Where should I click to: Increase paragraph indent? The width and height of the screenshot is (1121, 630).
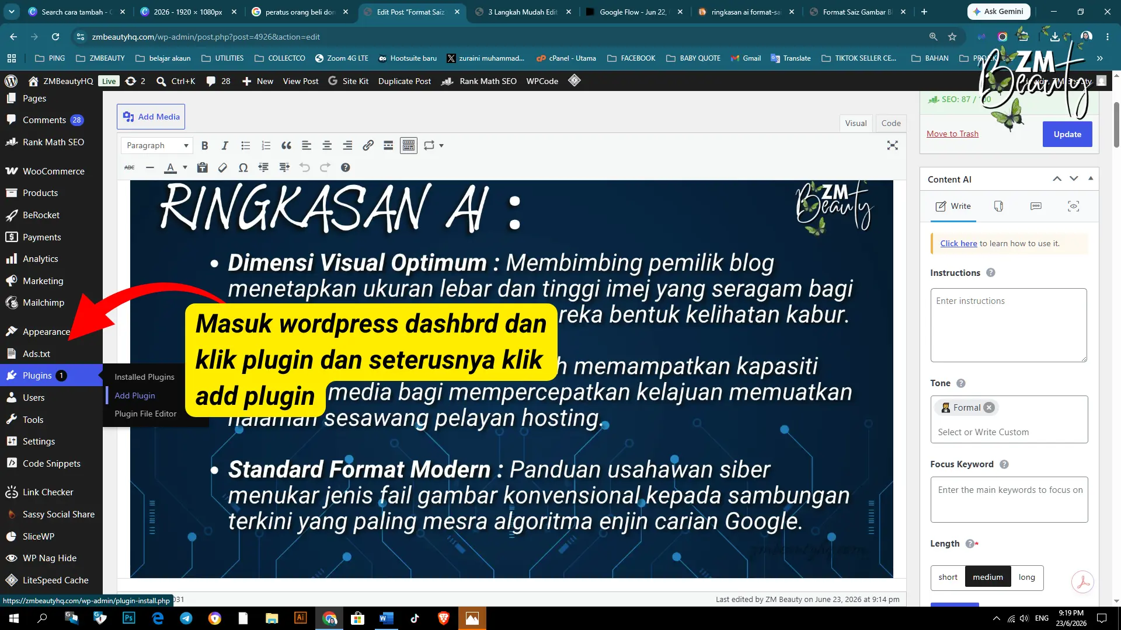(x=284, y=168)
